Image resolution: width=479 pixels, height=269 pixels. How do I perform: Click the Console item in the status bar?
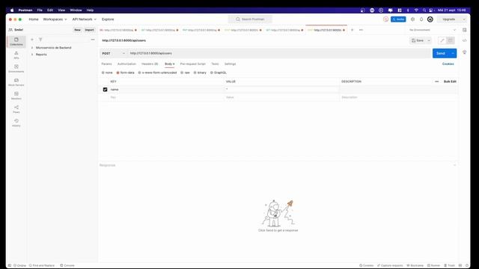tap(67, 265)
